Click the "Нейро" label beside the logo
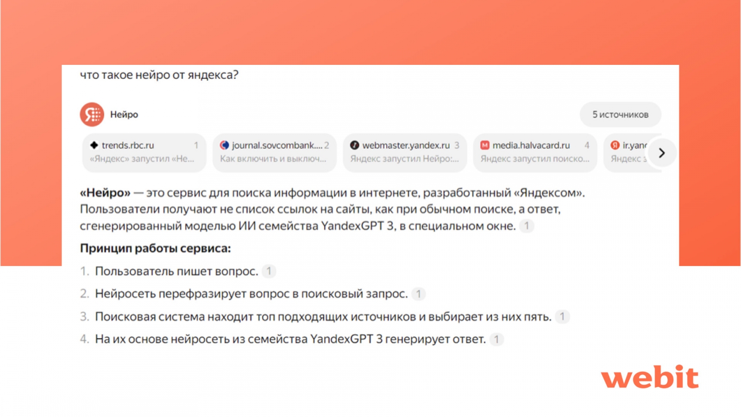741x417 pixels. (124, 114)
